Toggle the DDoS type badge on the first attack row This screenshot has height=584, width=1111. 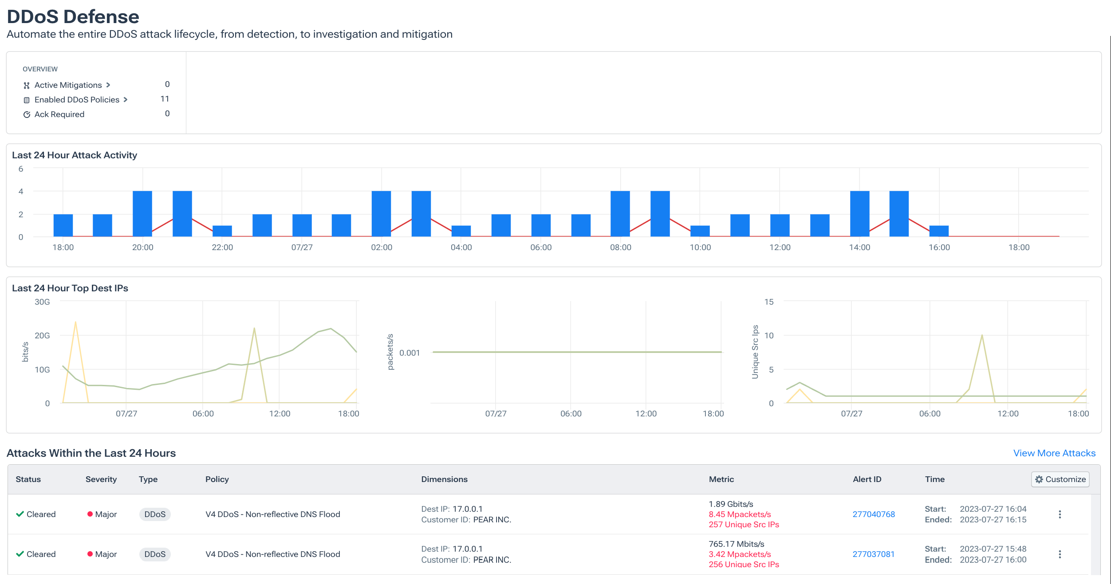(155, 514)
